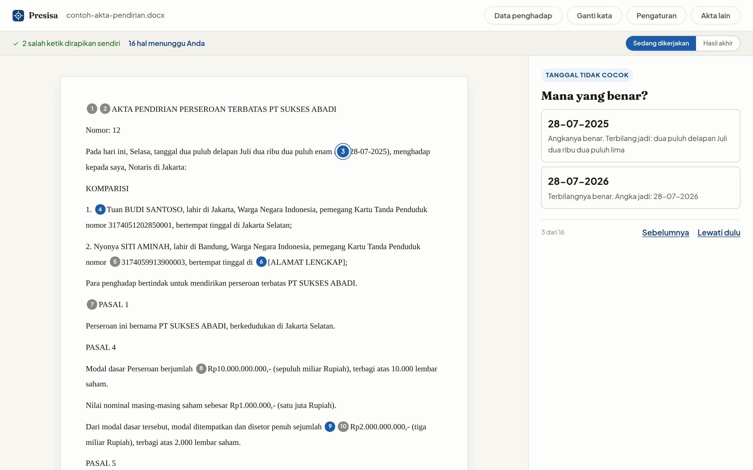The height and width of the screenshot is (470, 753).
Task: Open issue marker 1 at the deed title
Action: coord(92,109)
